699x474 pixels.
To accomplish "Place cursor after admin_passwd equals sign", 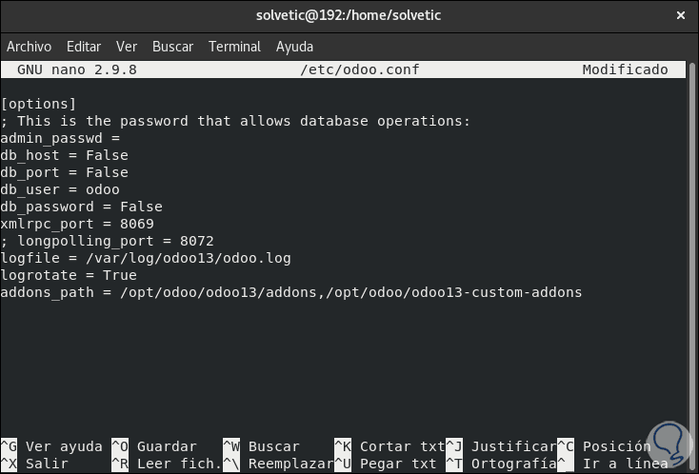I will [122, 138].
